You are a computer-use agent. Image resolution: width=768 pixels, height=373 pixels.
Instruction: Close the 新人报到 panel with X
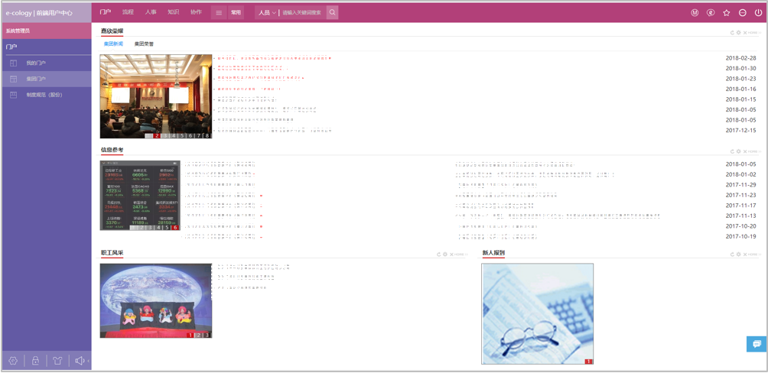tap(745, 255)
